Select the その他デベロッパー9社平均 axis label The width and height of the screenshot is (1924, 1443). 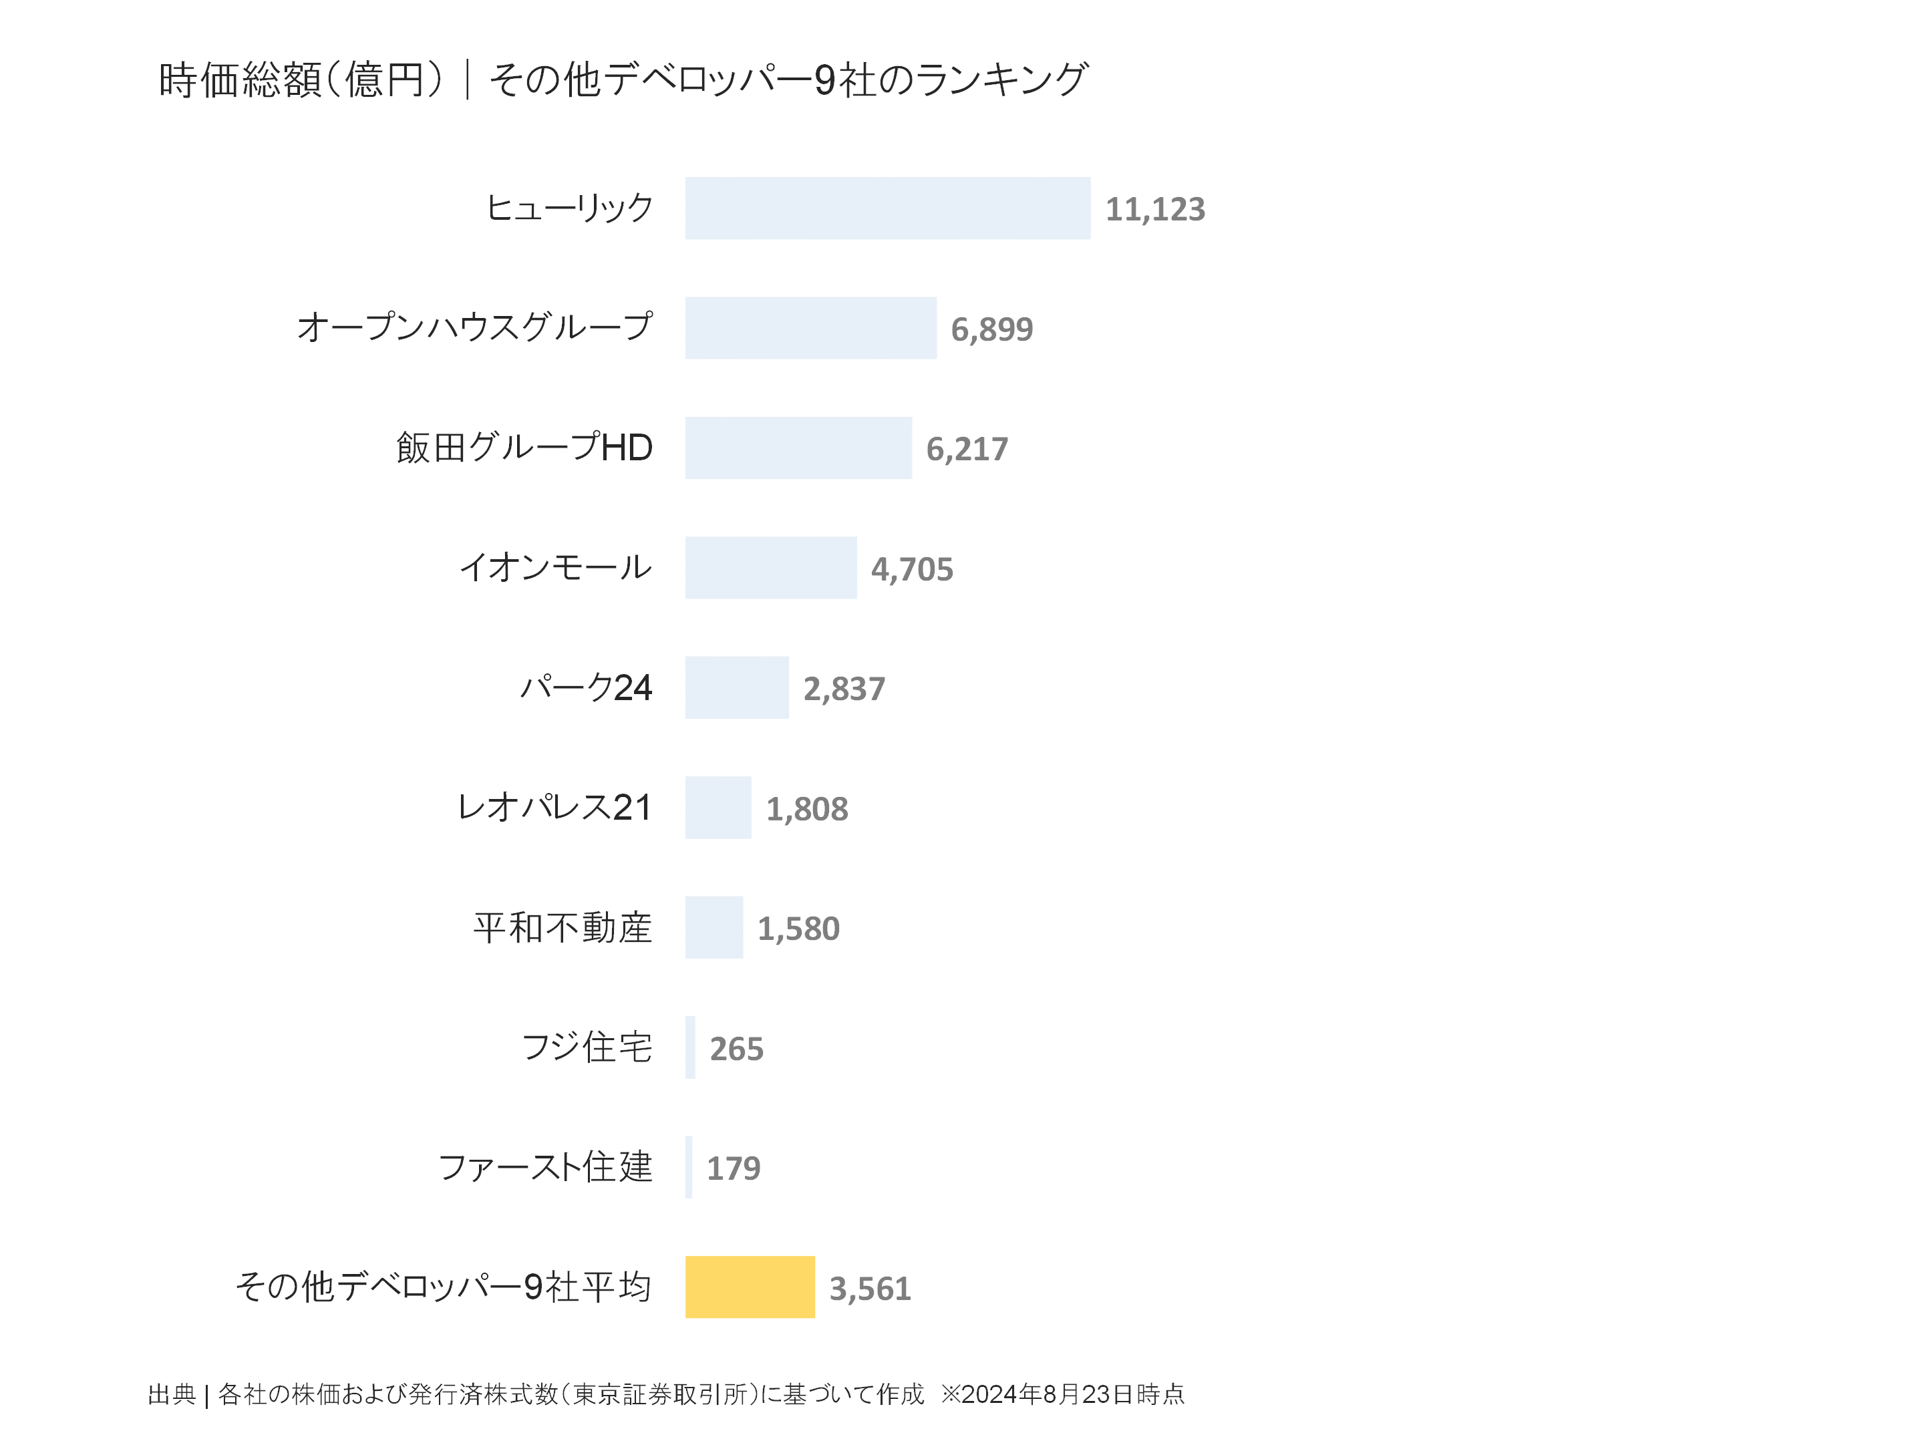point(444,1287)
